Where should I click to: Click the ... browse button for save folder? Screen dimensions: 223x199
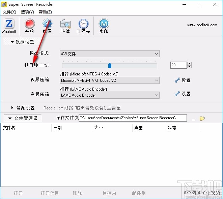(193, 119)
